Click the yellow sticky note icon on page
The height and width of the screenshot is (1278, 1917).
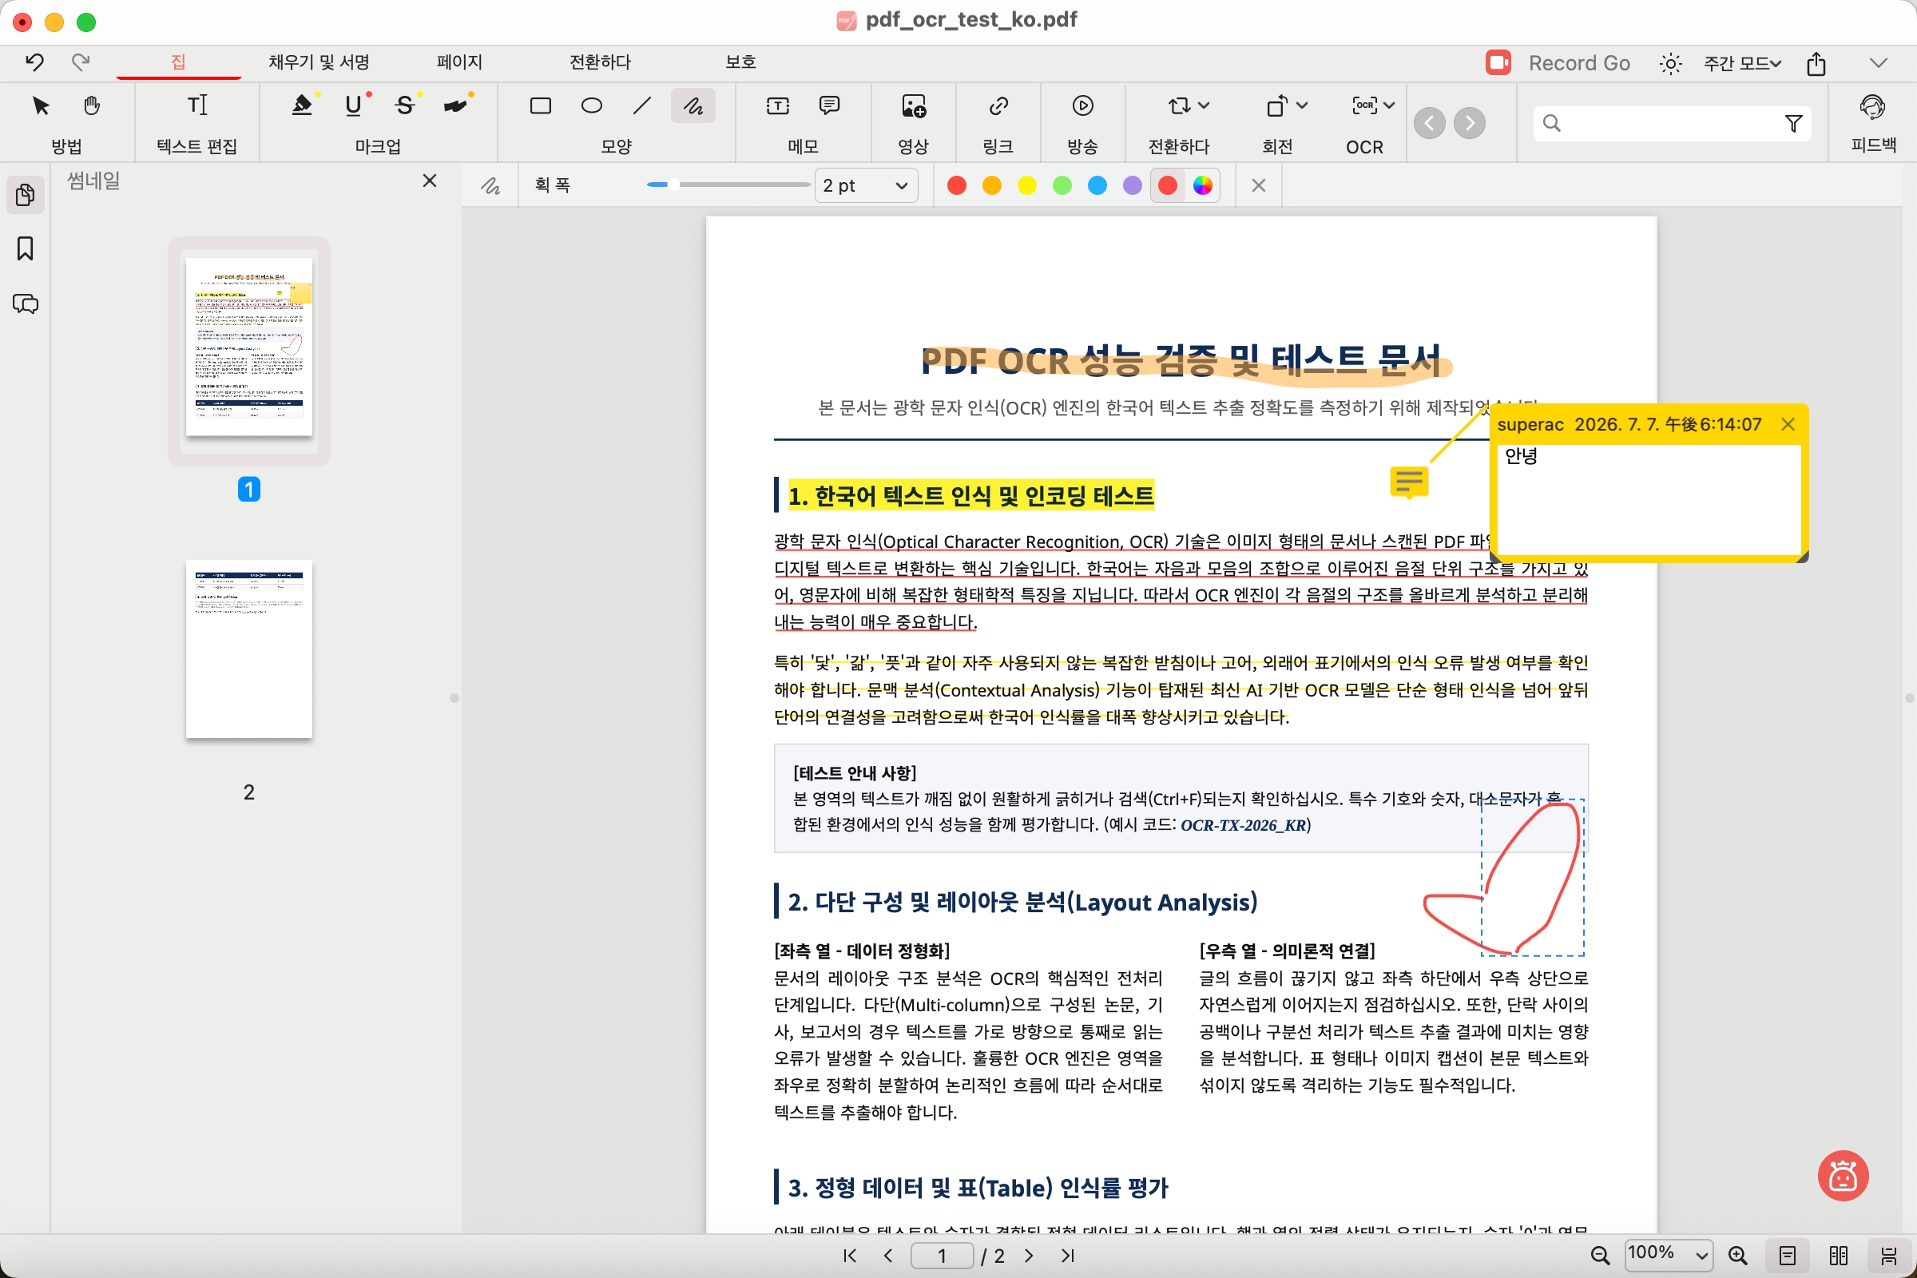tap(1409, 482)
